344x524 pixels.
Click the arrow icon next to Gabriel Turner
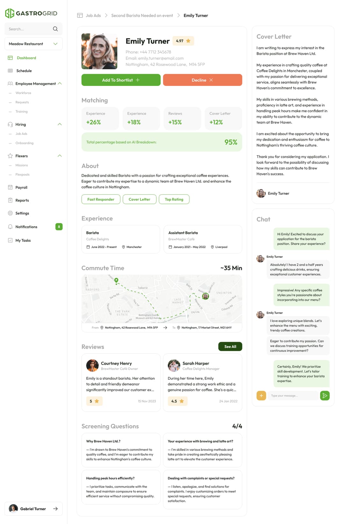point(55,509)
